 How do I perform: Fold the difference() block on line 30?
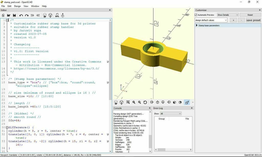[x=7, y=128]
